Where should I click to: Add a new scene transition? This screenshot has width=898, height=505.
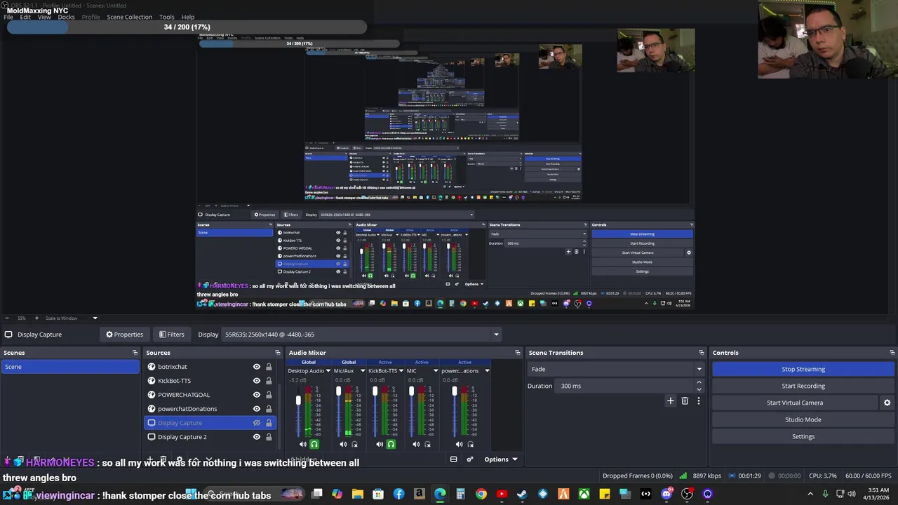[x=670, y=400]
